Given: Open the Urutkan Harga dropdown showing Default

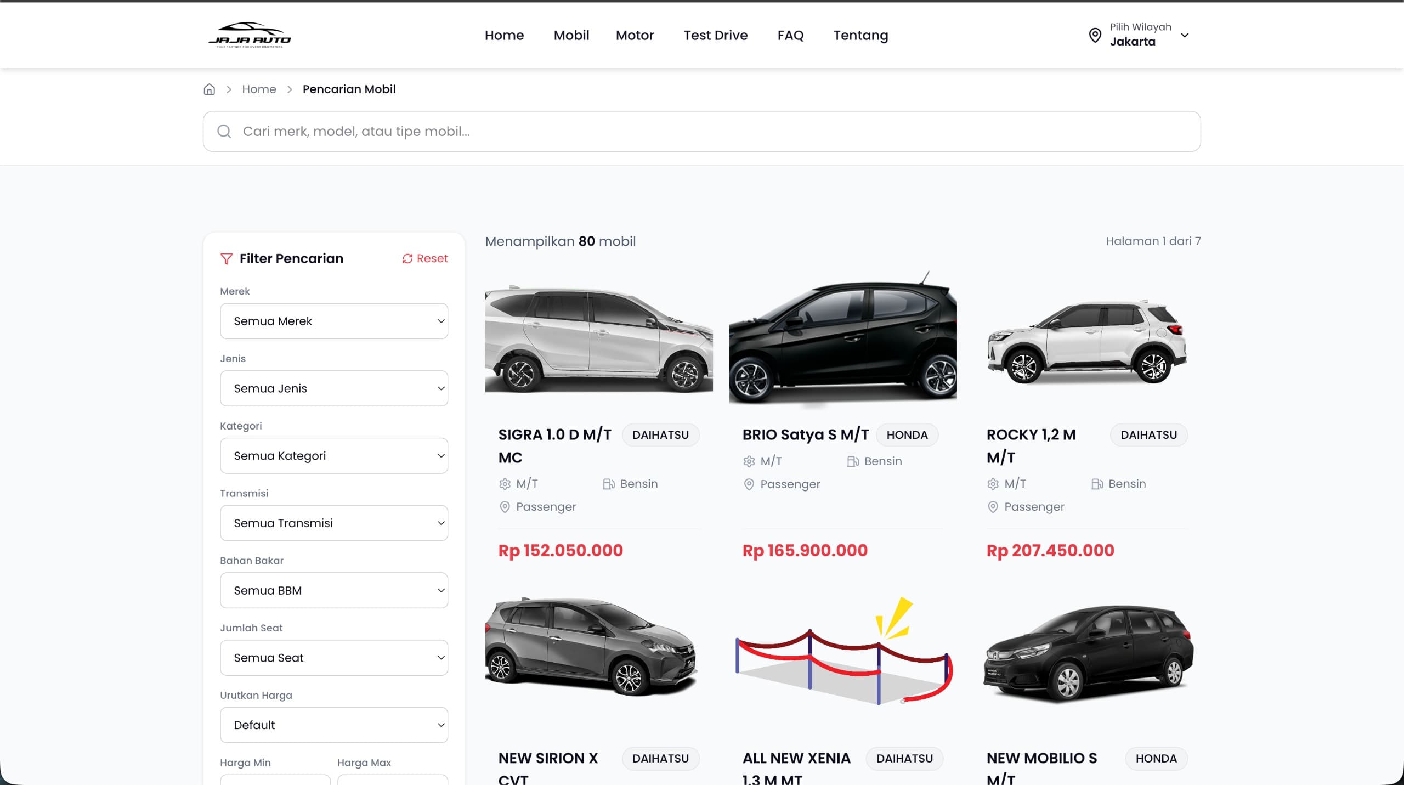Looking at the screenshot, I should point(334,725).
